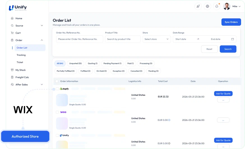245x149 pixels.
Task: Click the Search button
Action: [x=228, y=49]
